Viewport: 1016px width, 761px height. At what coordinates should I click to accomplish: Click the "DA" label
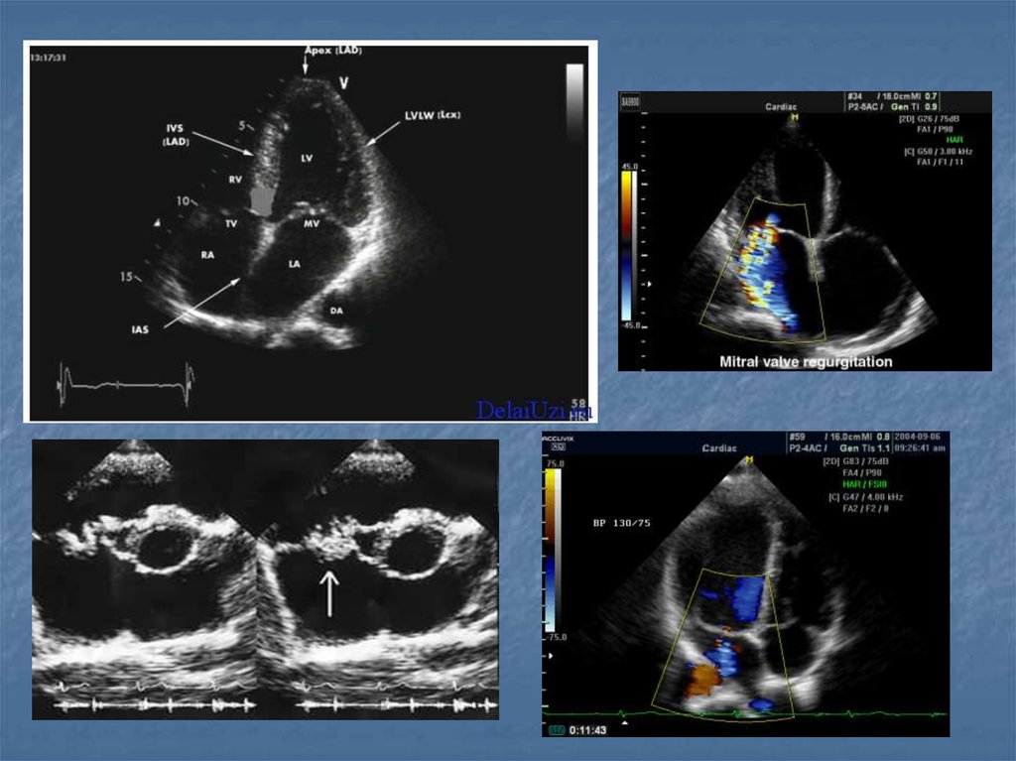tap(336, 311)
